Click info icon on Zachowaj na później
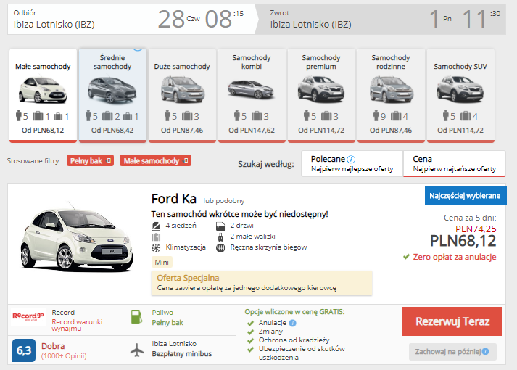The image size is (517, 370). [485, 352]
